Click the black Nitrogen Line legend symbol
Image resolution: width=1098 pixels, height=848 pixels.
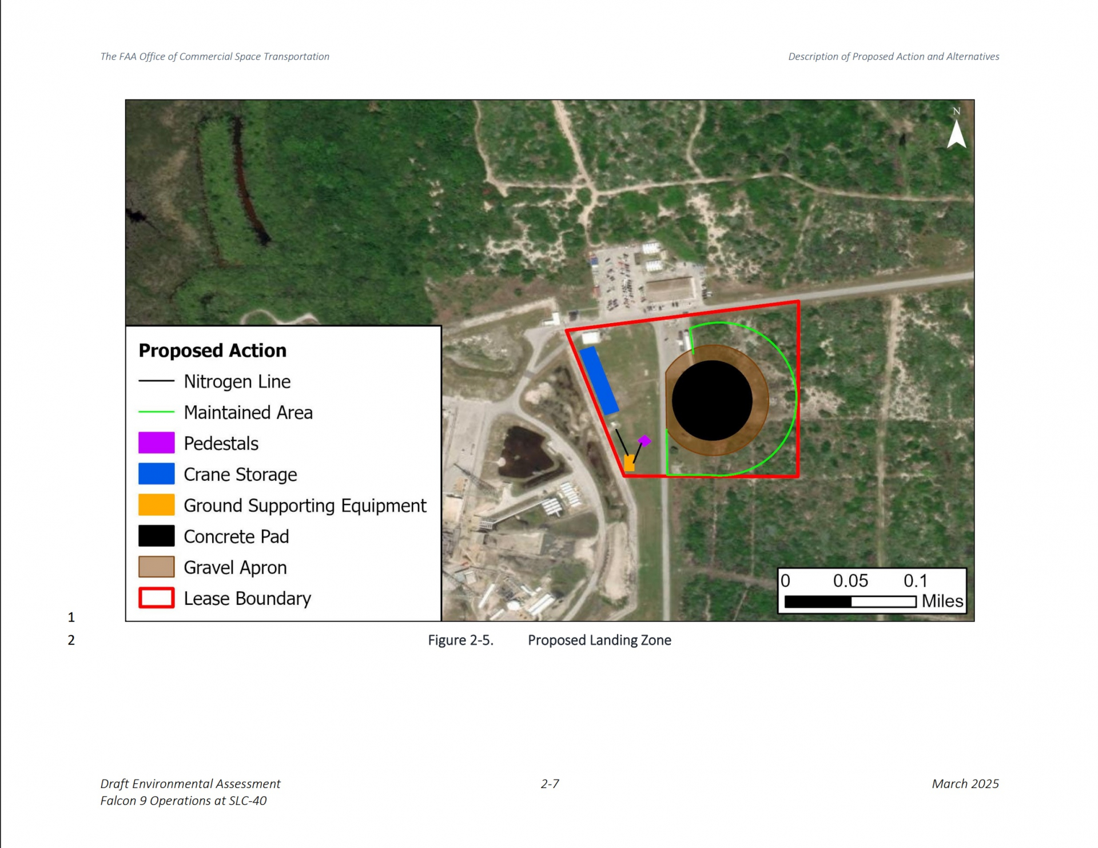click(156, 381)
